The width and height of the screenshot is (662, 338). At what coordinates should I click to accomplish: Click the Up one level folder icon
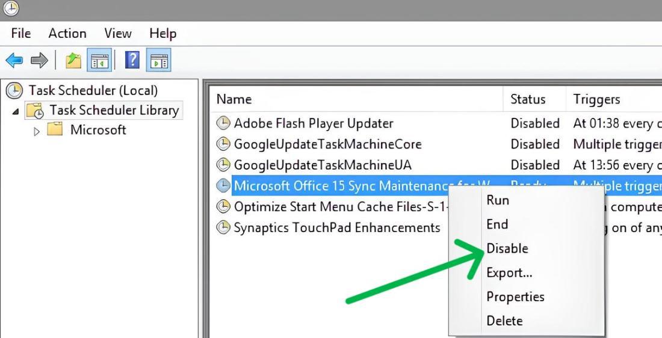click(73, 60)
